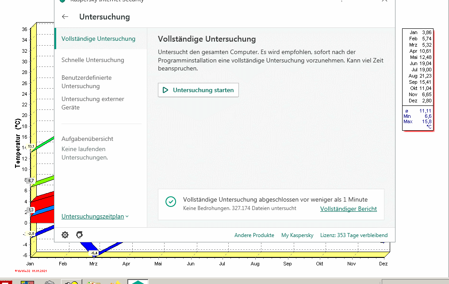Image resolution: width=449 pixels, height=284 pixels.
Task: Click the Dez 2,80 row in chart legend
Action: [420, 101]
